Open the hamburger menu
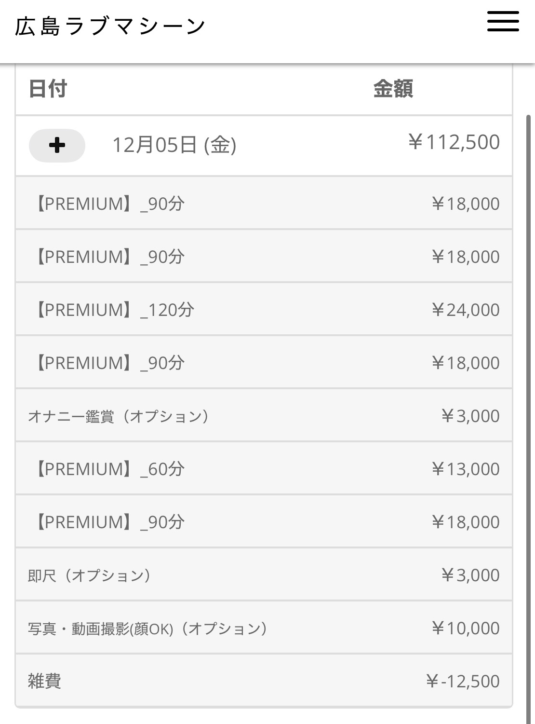The image size is (535, 724). tap(503, 22)
